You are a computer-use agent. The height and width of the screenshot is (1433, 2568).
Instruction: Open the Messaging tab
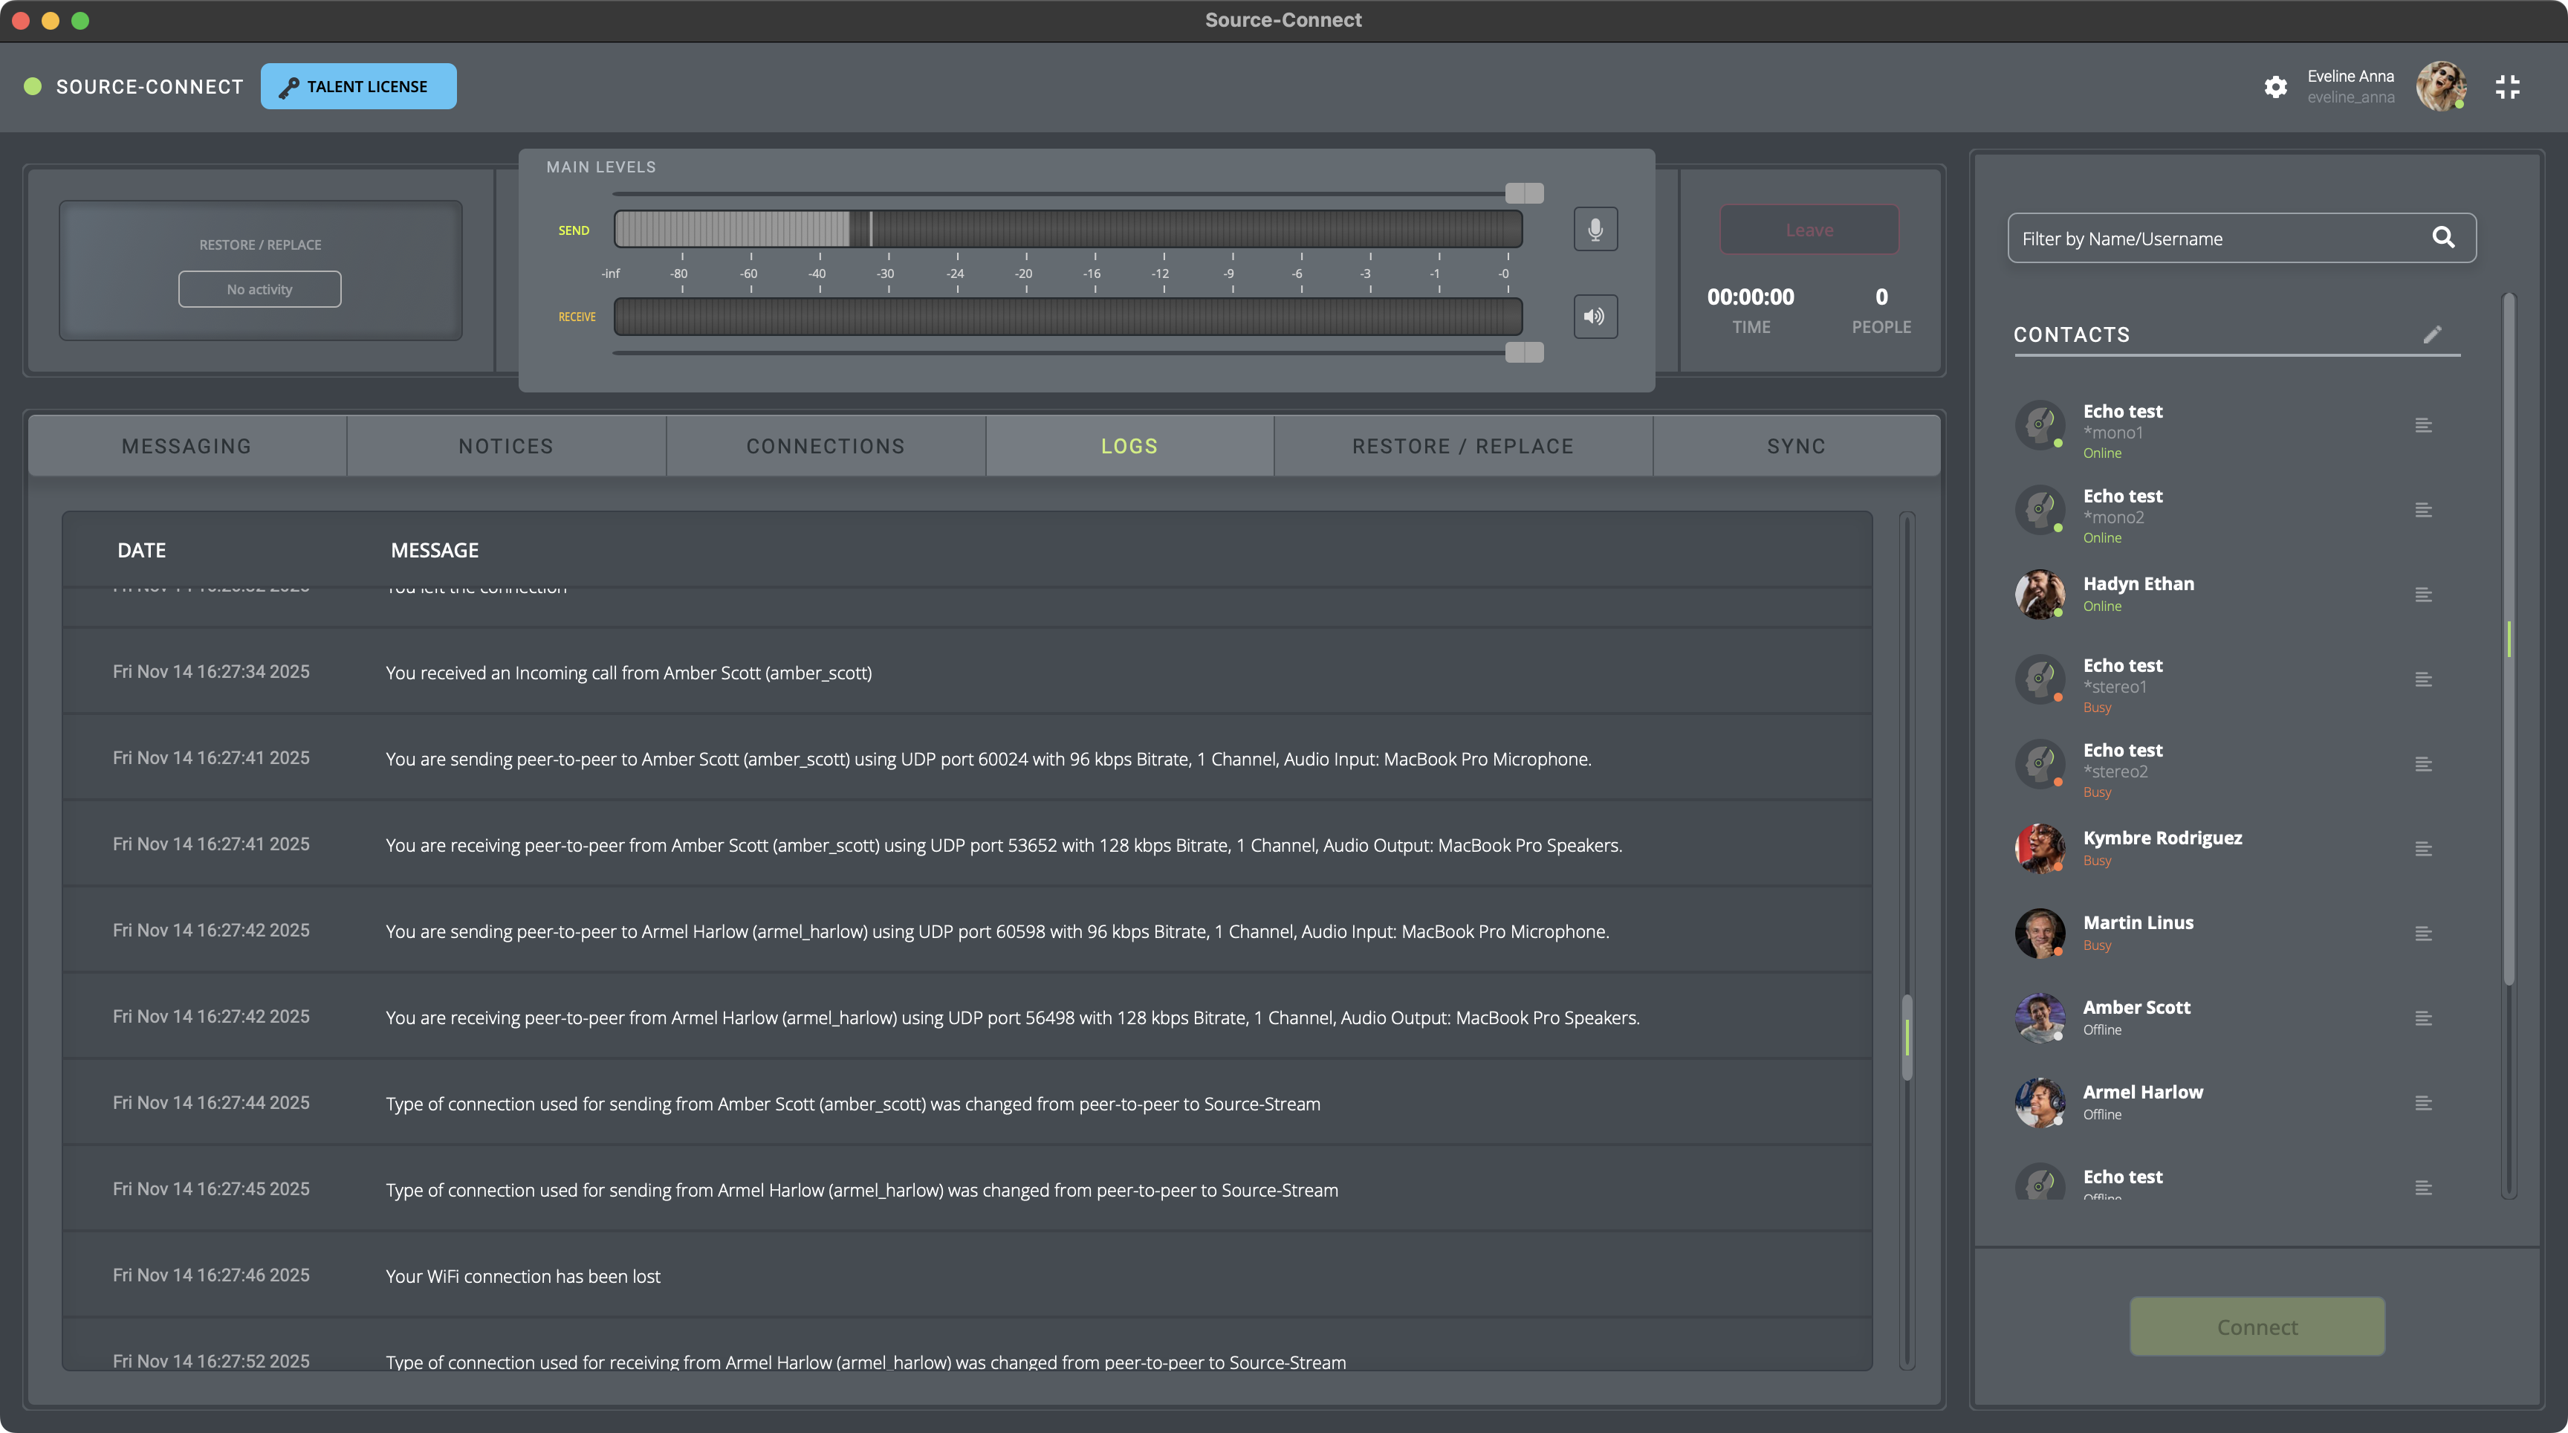[187, 446]
